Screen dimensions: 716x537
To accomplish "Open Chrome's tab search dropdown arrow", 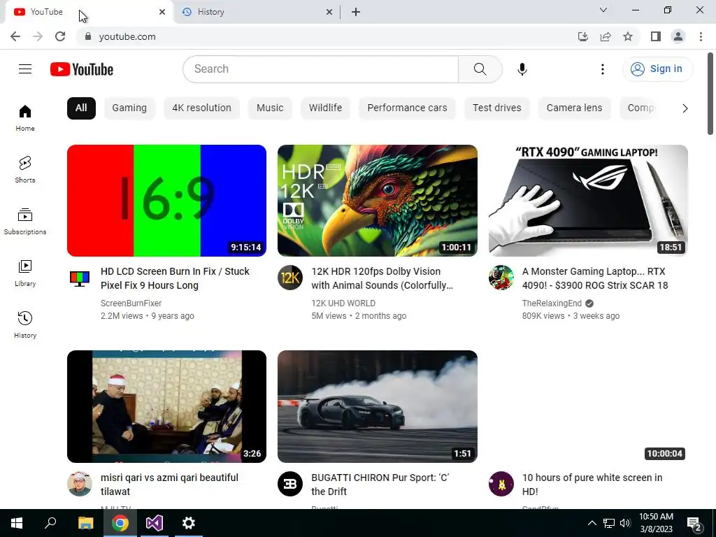I will (x=603, y=10).
